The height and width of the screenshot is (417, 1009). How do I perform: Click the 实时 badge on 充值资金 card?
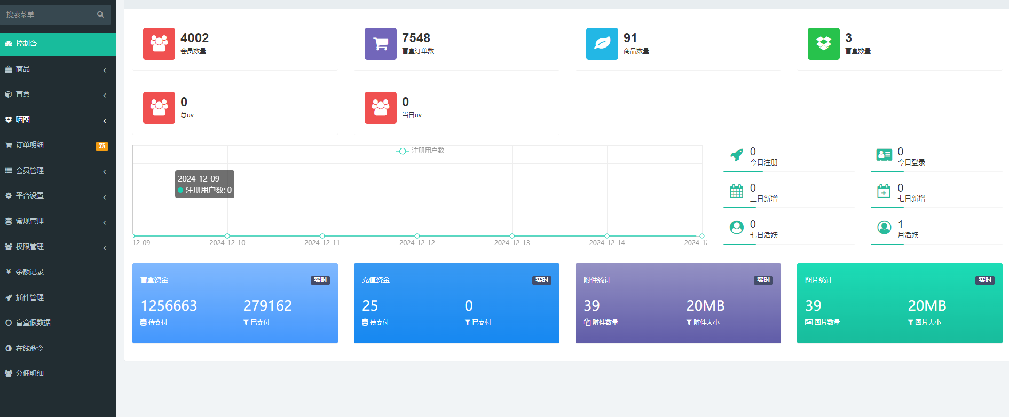(x=542, y=280)
